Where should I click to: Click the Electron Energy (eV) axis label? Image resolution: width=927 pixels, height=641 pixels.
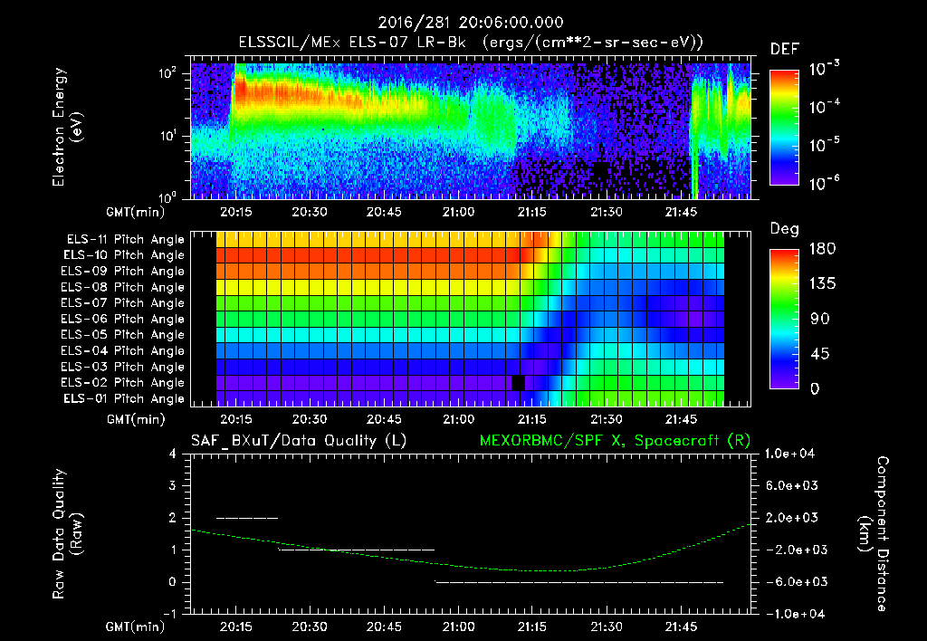point(67,127)
